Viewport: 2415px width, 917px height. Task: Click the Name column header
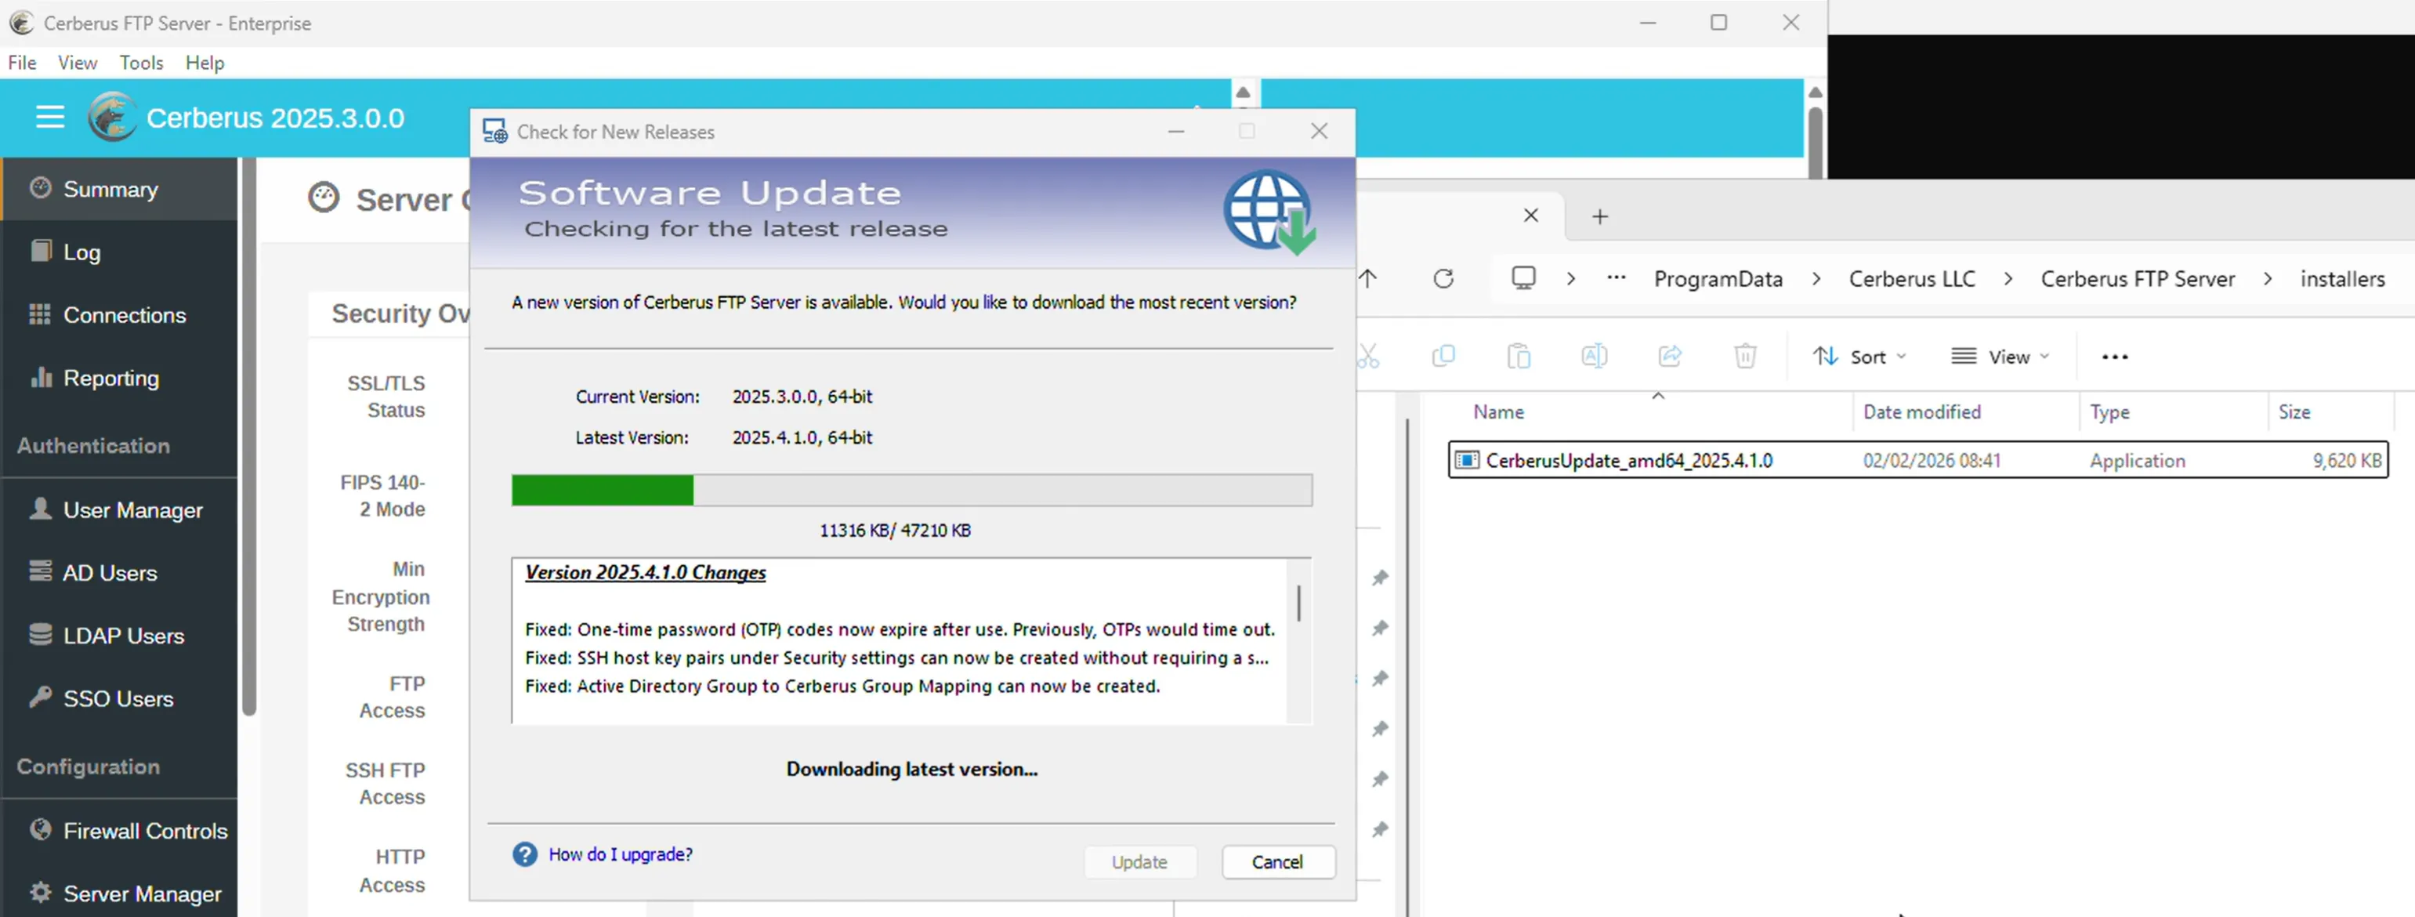[x=1498, y=411]
